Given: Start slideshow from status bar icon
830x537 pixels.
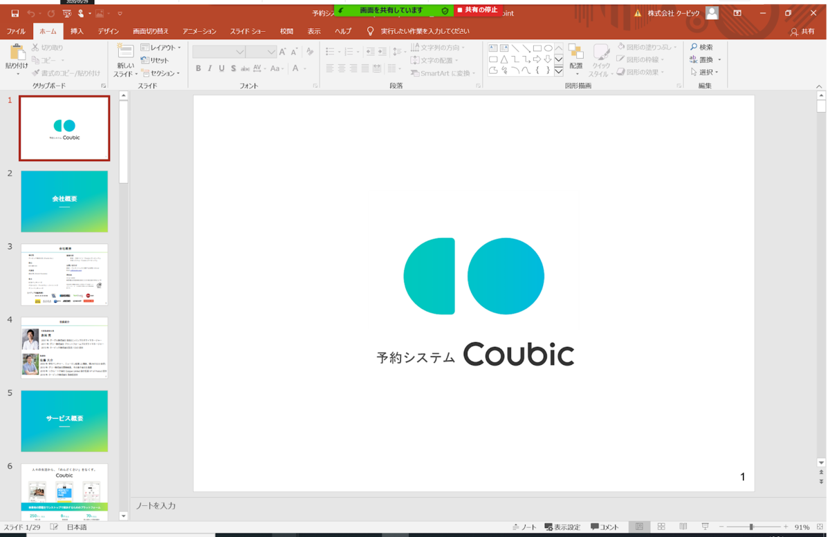Looking at the screenshot, I should pos(705,527).
